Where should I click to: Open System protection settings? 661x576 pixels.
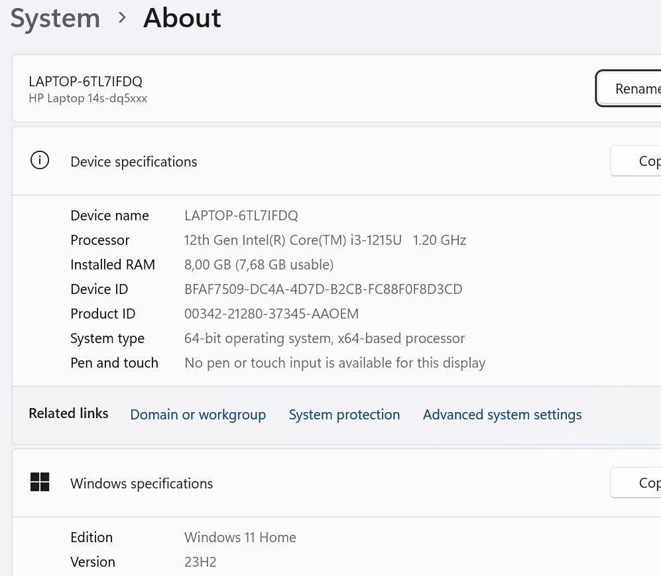click(344, 415)
